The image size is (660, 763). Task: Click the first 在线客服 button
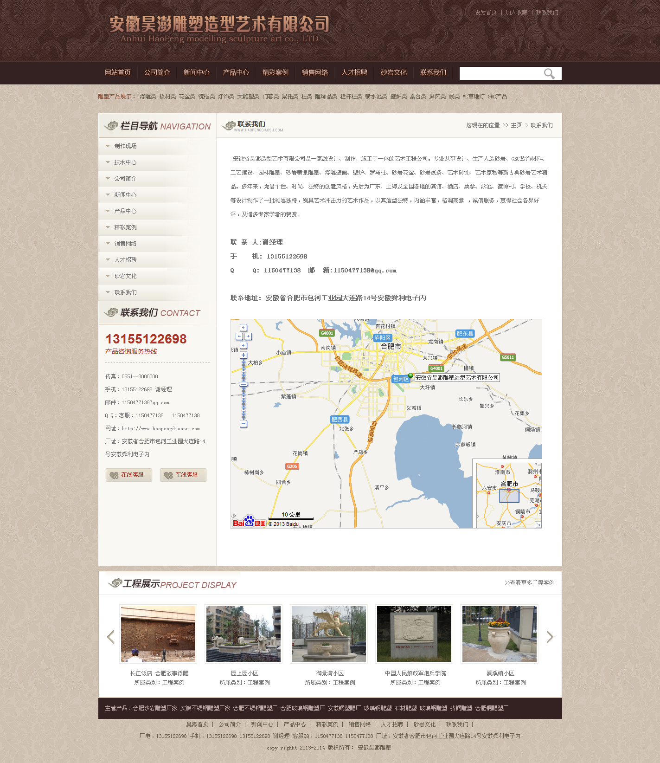pyautogui.click(x=129, y=475)
